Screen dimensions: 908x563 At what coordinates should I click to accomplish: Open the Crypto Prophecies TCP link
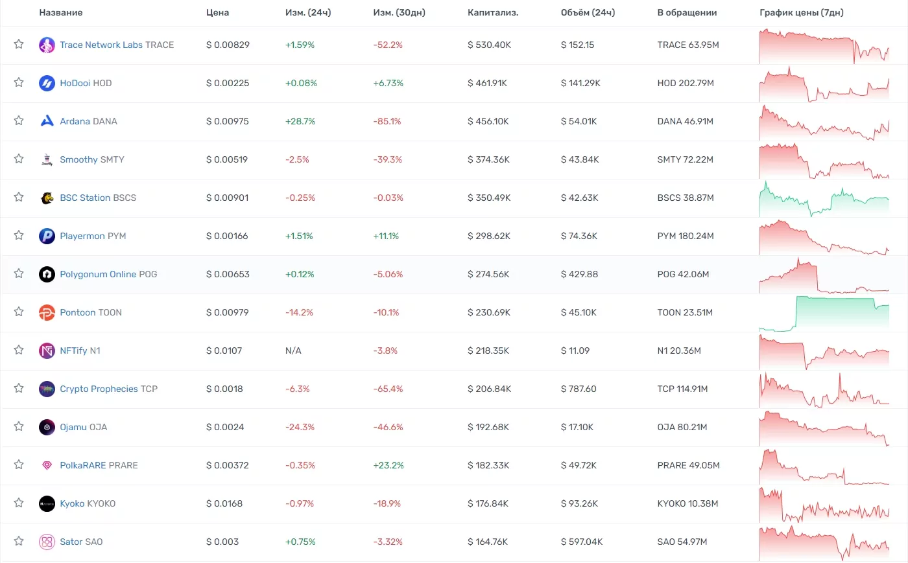(x=108, y=389)
